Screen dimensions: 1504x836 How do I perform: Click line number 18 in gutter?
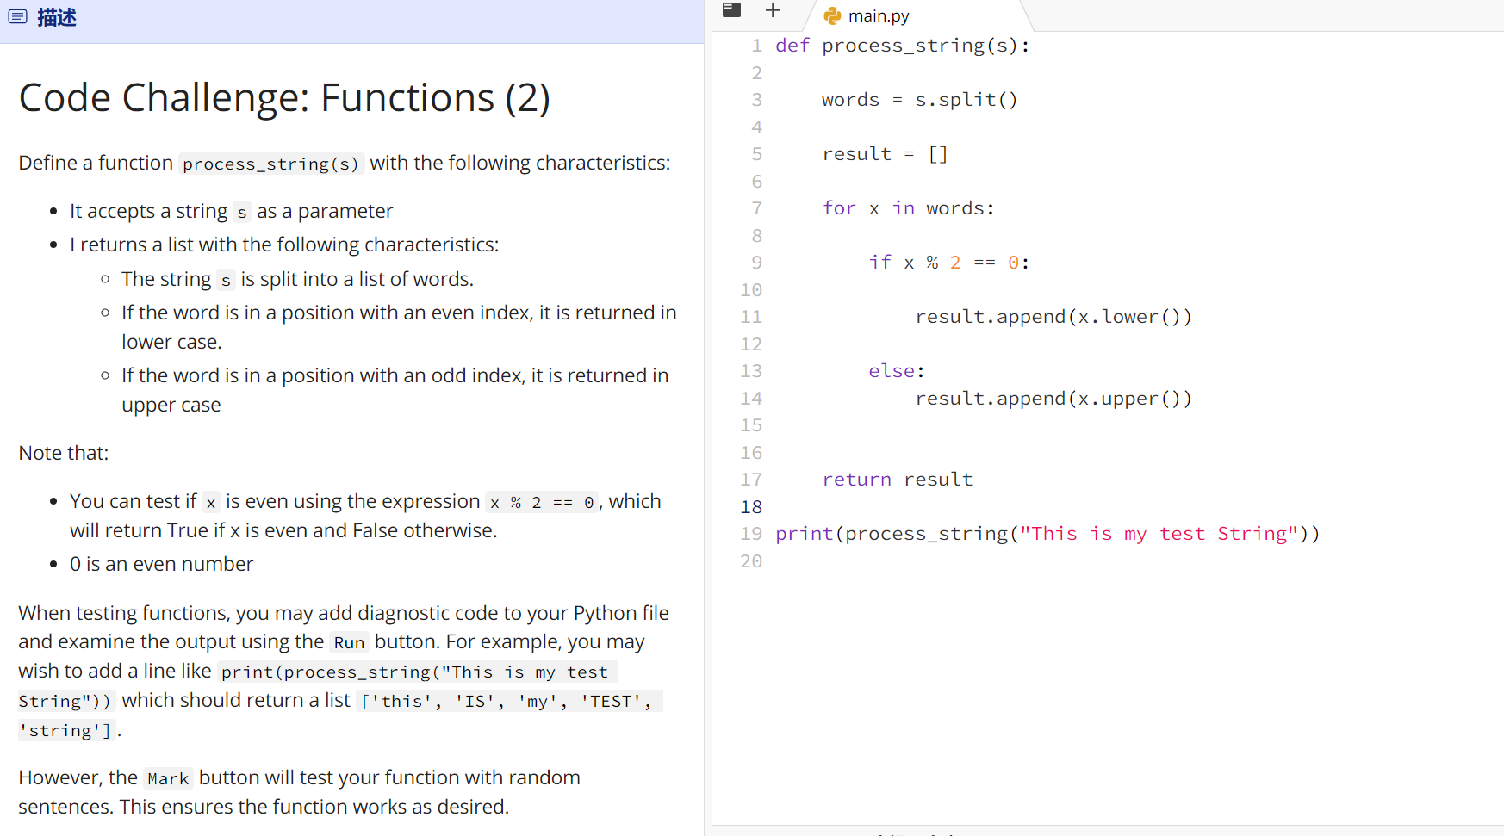751,507
